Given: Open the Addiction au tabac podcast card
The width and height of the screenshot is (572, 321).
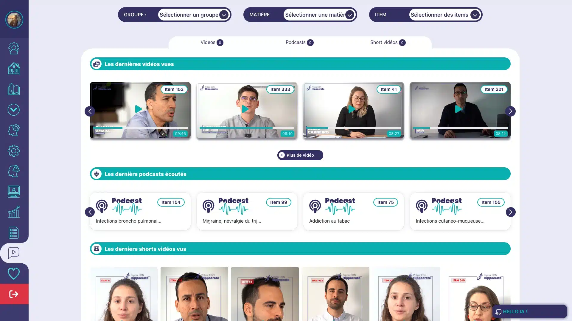Looking at the screenshot, I should [x=353, y=211].
